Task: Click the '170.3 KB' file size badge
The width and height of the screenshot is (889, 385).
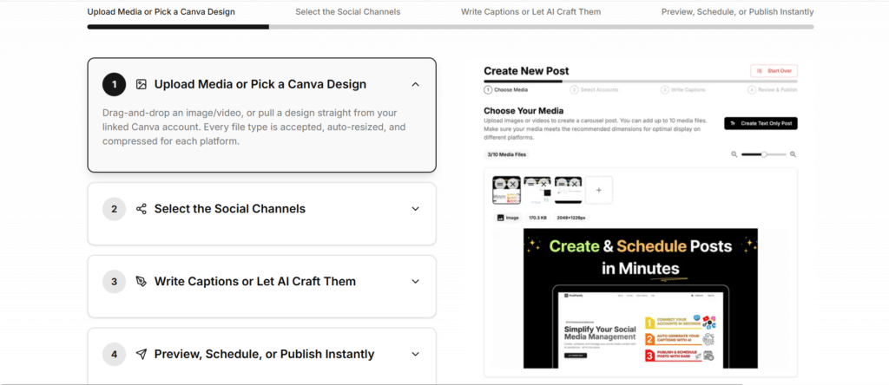Action: pyautogui.click(x=537, y=218)
